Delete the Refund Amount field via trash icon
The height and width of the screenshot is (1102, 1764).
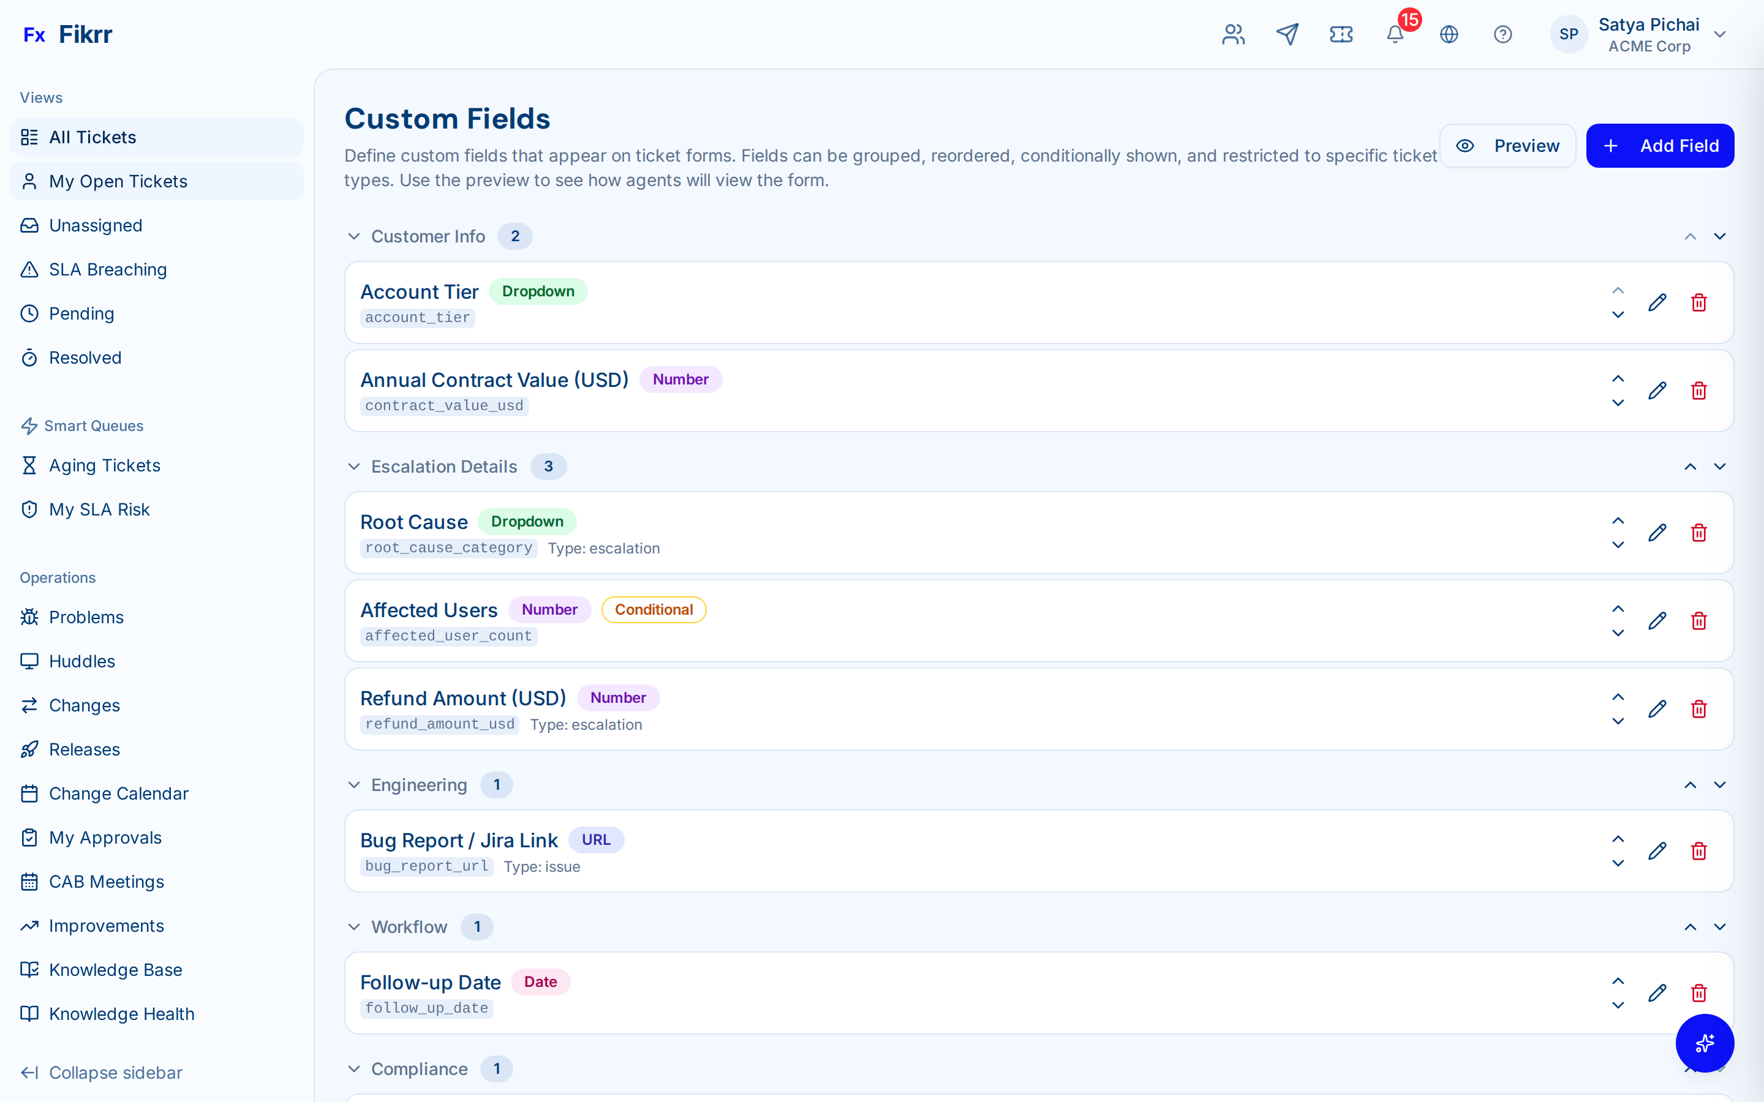[x=1699, y=708]
